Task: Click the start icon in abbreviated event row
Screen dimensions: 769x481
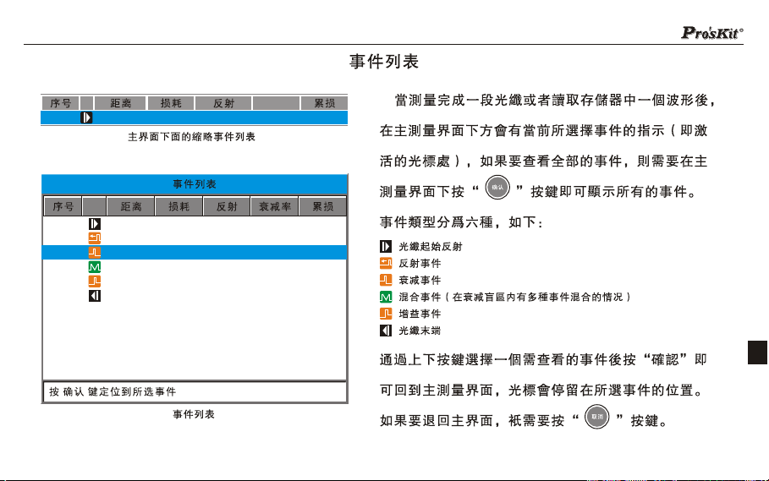Action: [86, 118]
